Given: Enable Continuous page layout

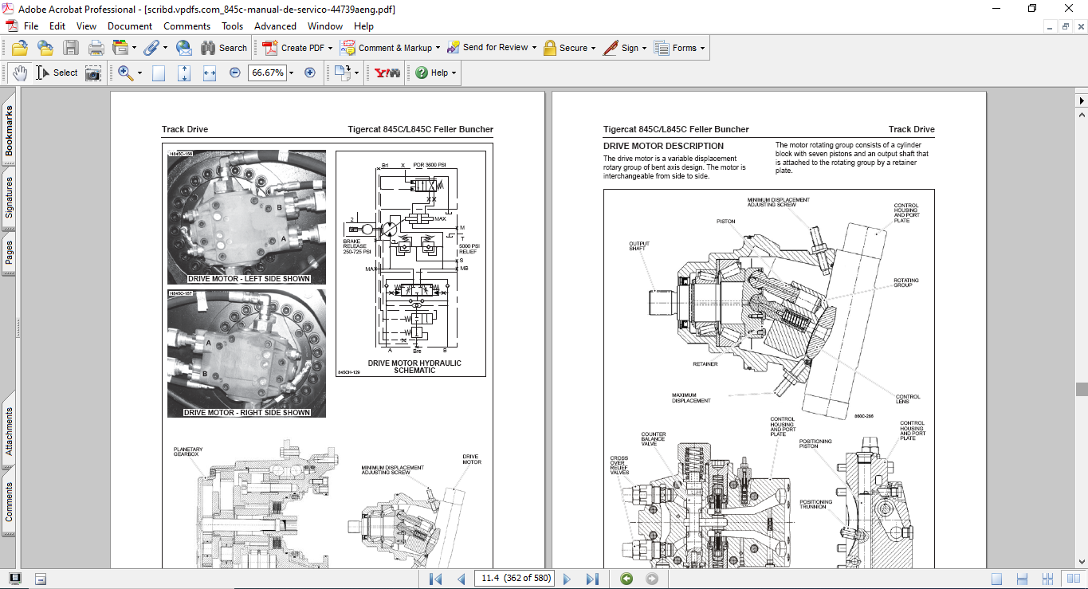Looking at the screenshot, I should tap(1020, 579).
